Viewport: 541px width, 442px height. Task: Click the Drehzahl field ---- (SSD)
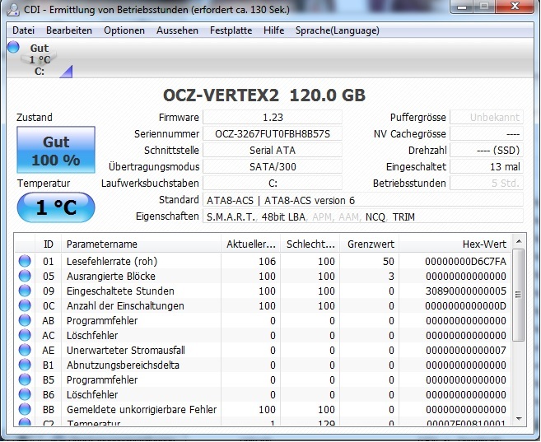[487, 151]
